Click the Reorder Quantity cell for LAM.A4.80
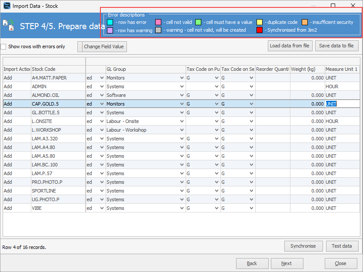This screenshot has height=272, width=363. pos(273,148)
